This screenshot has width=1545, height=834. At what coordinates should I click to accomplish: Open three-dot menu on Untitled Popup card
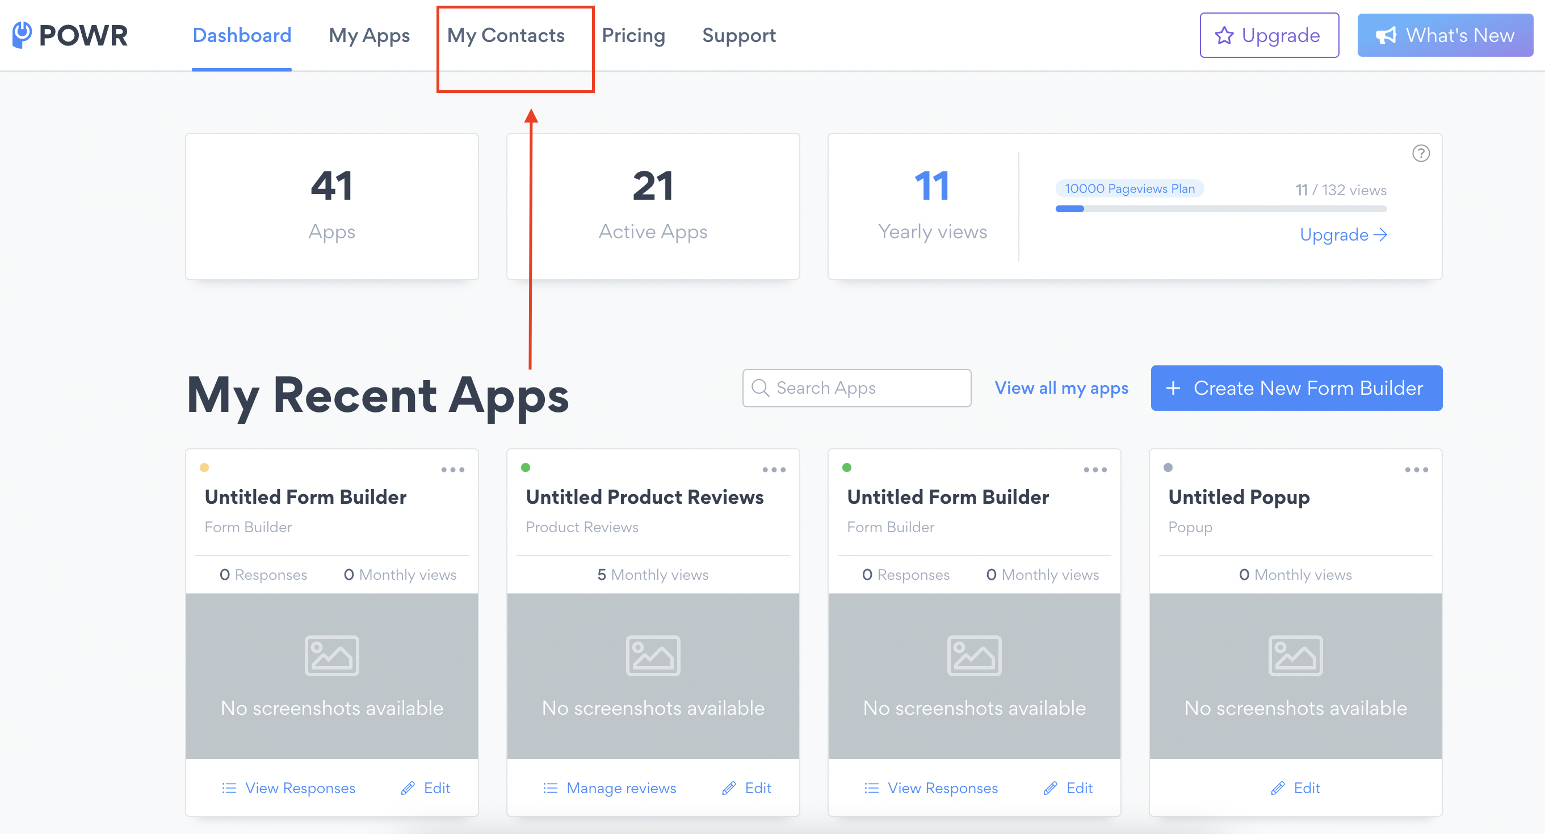pos(1416,469)
